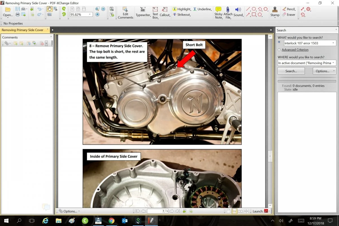
Task: Select the search text radio button
Action: 279,42
